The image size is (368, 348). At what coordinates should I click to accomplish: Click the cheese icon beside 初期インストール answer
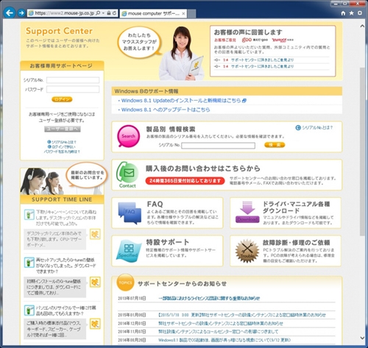[x=95, y=282]
